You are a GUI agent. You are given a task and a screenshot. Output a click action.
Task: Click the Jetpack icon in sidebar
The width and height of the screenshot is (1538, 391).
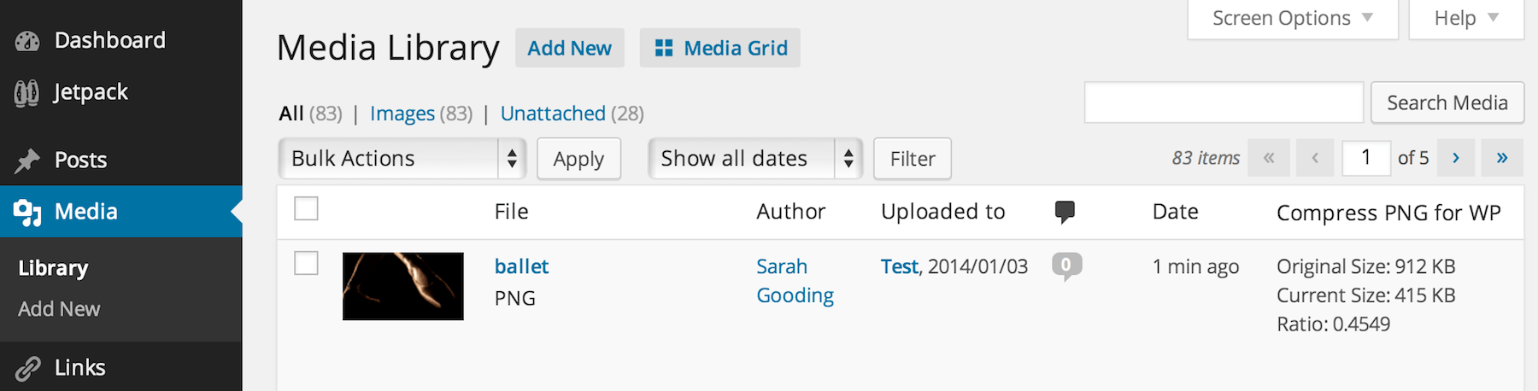click(27, 92)
